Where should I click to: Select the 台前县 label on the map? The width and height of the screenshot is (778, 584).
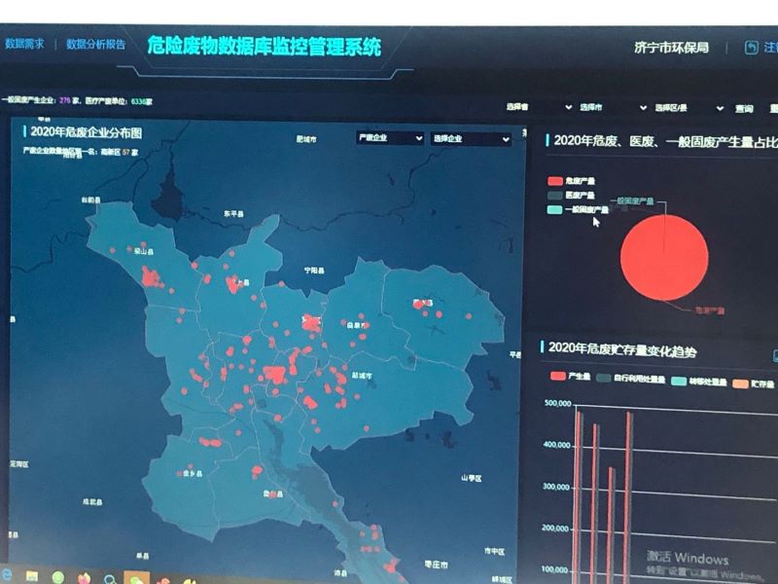90,200
